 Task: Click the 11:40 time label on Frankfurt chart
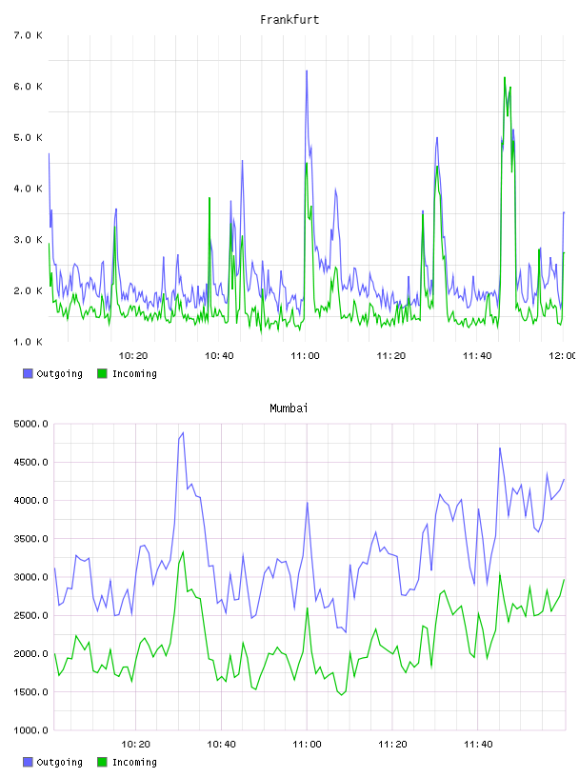(x=477, y=355)
